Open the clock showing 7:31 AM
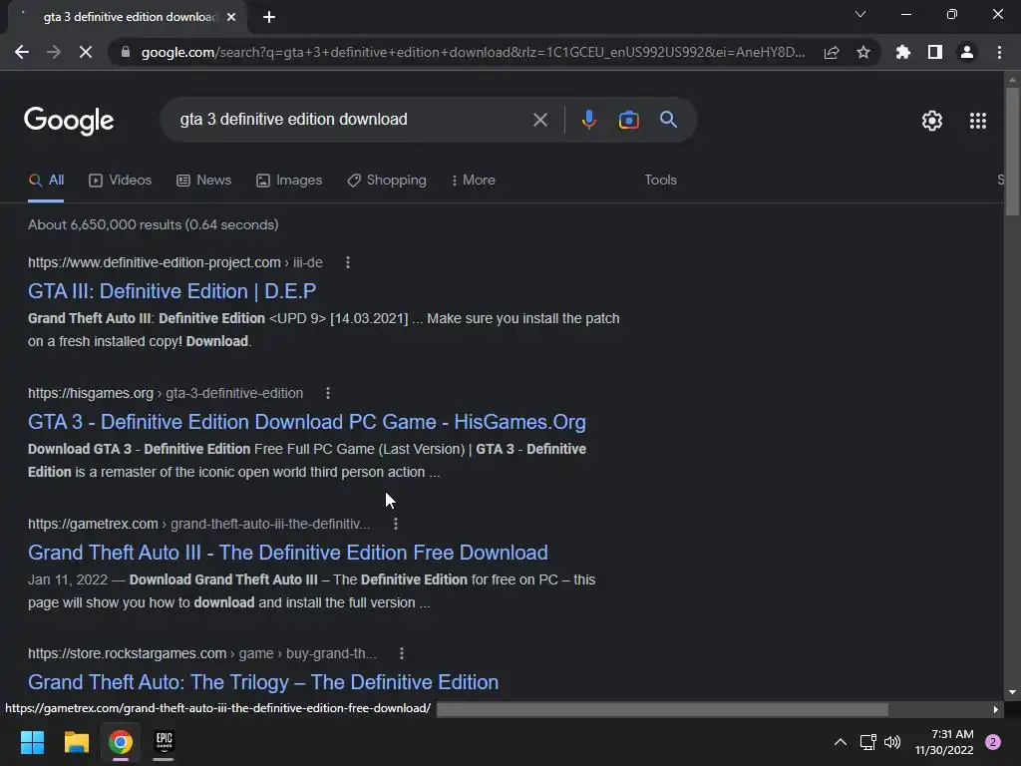Screen dimensions: 1021x766 click(944, 742)
